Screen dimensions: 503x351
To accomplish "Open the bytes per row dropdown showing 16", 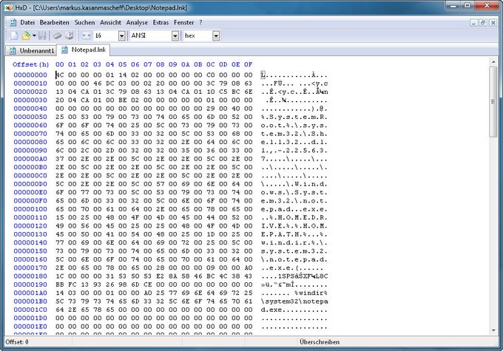I will pyautogui.click(x=121, y=36).
